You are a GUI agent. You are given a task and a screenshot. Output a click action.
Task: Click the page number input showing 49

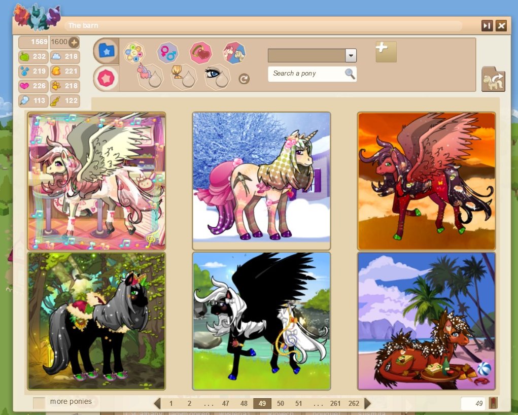click(473, 403)
